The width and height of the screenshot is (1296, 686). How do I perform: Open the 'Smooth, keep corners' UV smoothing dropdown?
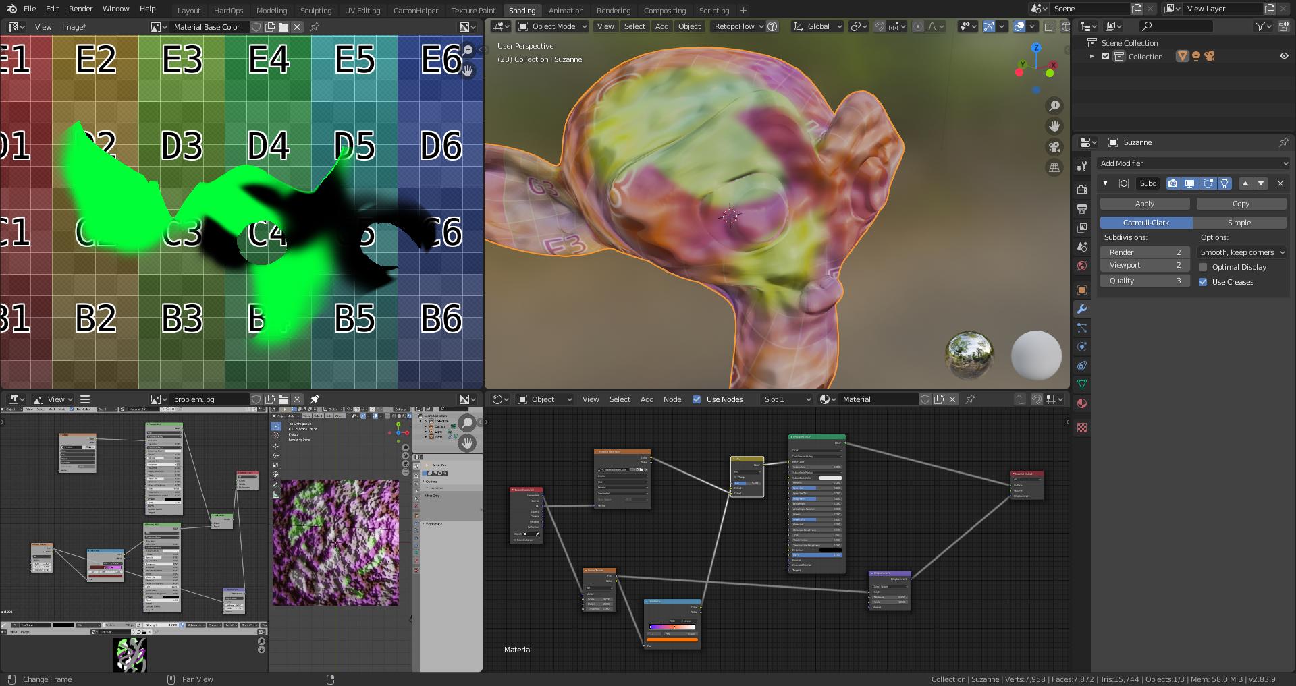(x=1241, y=252)
